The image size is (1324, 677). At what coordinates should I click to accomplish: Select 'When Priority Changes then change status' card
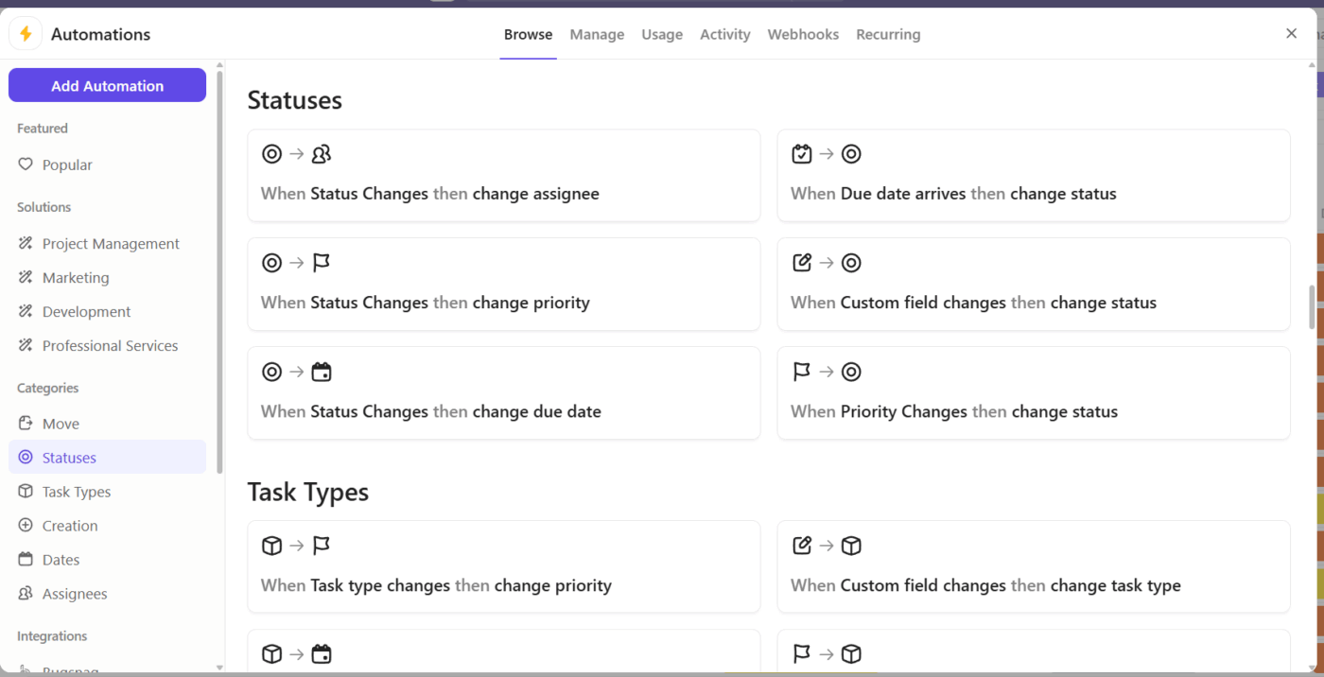click(1033, 393)
